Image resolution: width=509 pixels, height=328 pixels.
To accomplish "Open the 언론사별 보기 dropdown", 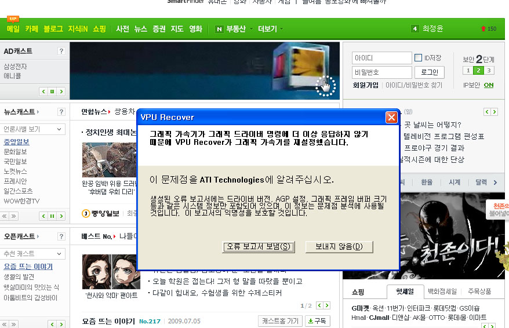I will (32, 129).
